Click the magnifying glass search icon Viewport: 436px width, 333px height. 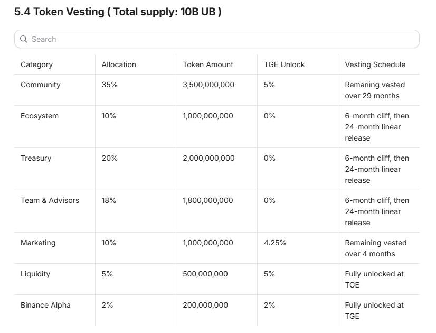click(x=24, y=39)
